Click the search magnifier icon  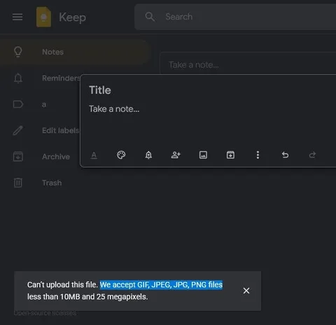click(150, 17)
